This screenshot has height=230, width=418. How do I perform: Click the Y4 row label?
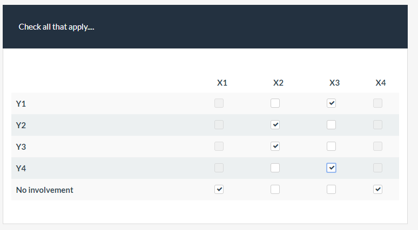click(x=21, y=168)
